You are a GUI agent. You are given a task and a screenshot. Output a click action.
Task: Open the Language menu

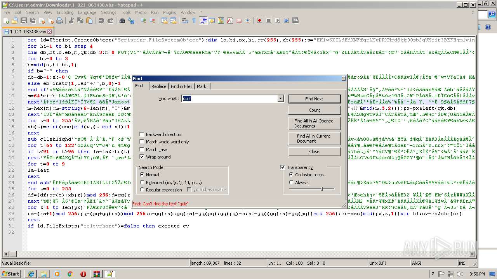click(x=87, y=12)
